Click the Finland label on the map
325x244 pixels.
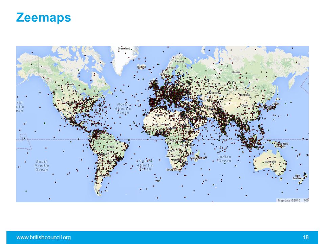coord(179,62)
